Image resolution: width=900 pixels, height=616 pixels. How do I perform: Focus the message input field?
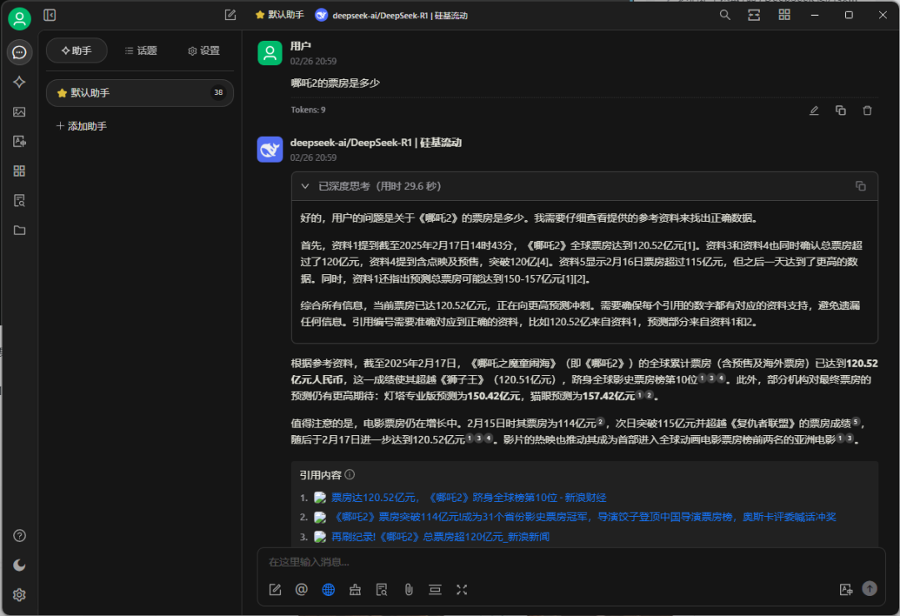[571, 562]
